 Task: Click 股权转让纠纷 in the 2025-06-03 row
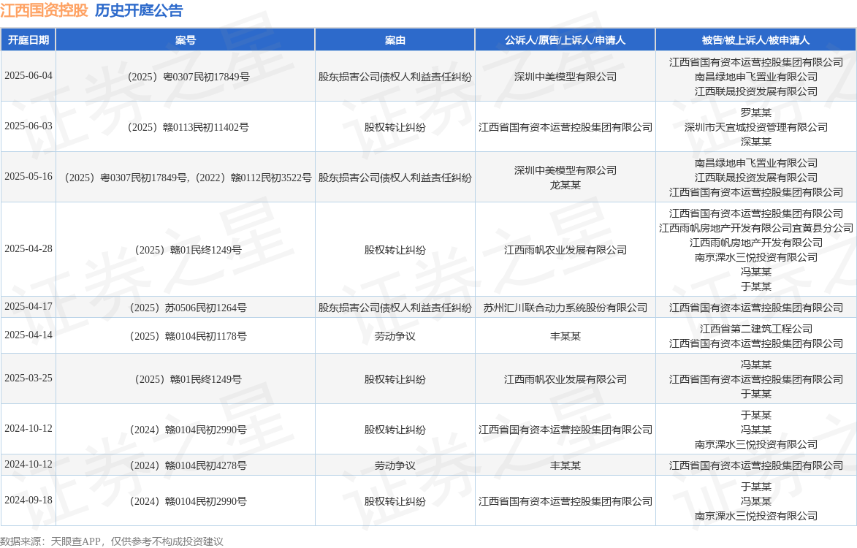pos(395,127)
